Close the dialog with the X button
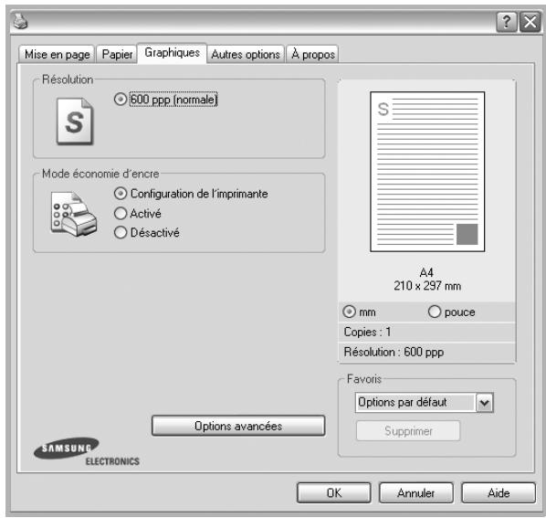Viewport: 546px width, 518px height. pos(530,22)
